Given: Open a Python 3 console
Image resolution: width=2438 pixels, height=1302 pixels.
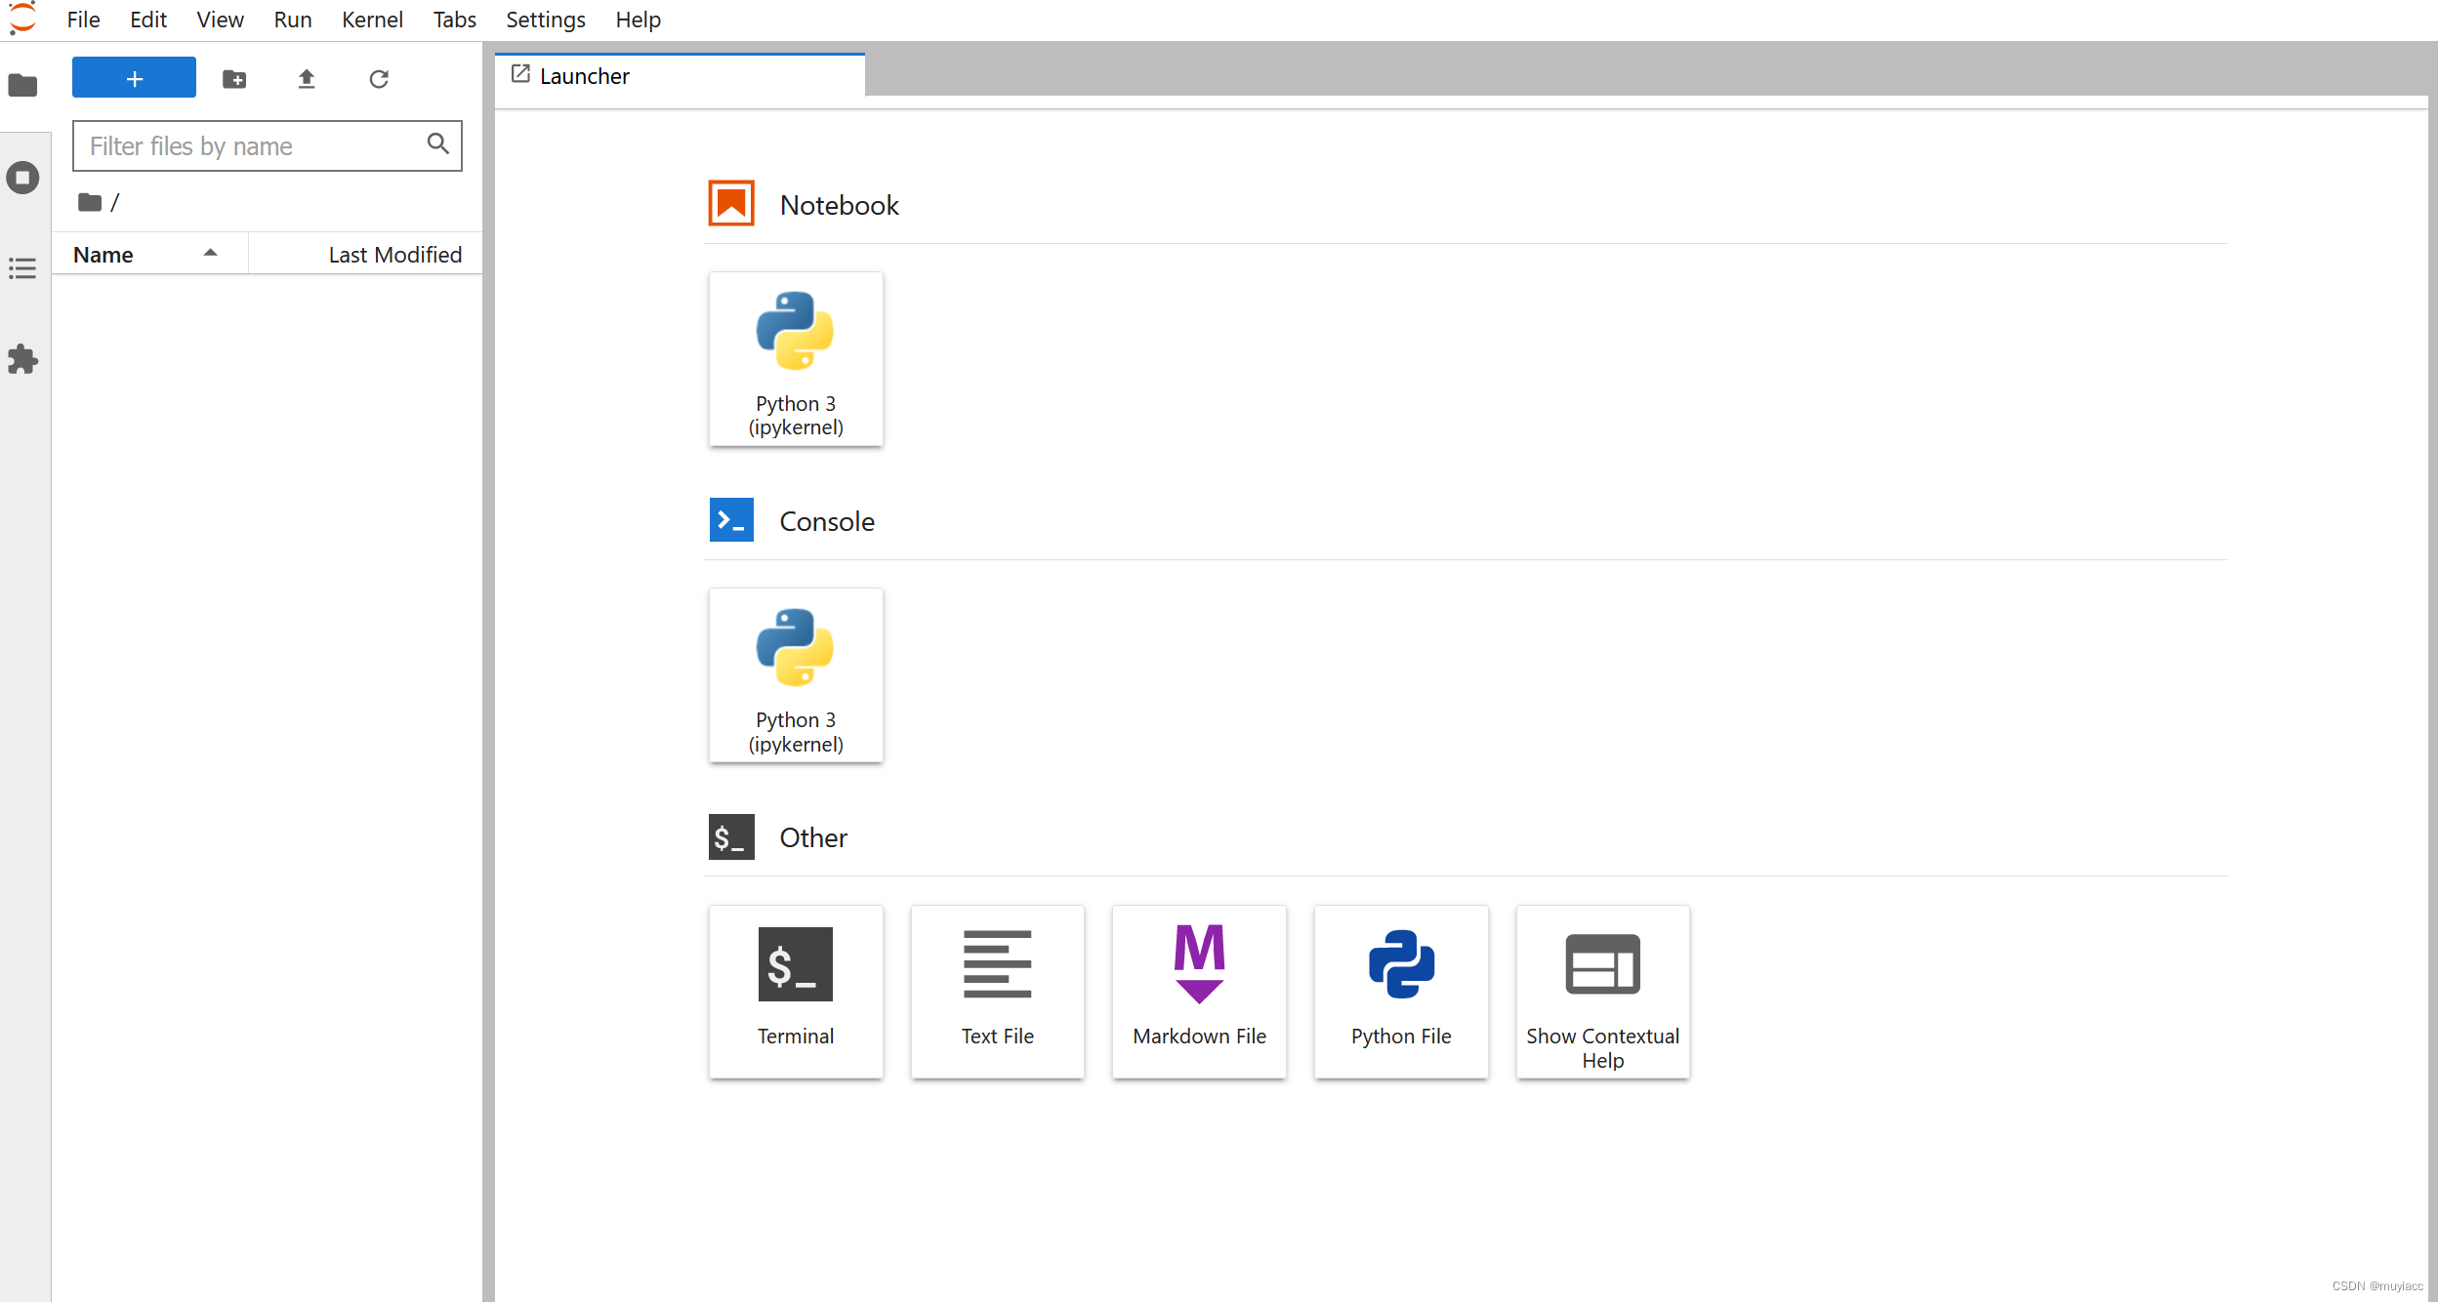Looking at the screenshot, I should [x=796, y=675].
